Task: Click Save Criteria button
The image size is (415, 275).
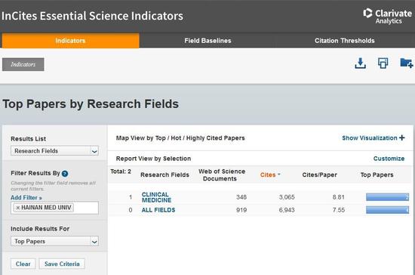Action: click(62, 264)
